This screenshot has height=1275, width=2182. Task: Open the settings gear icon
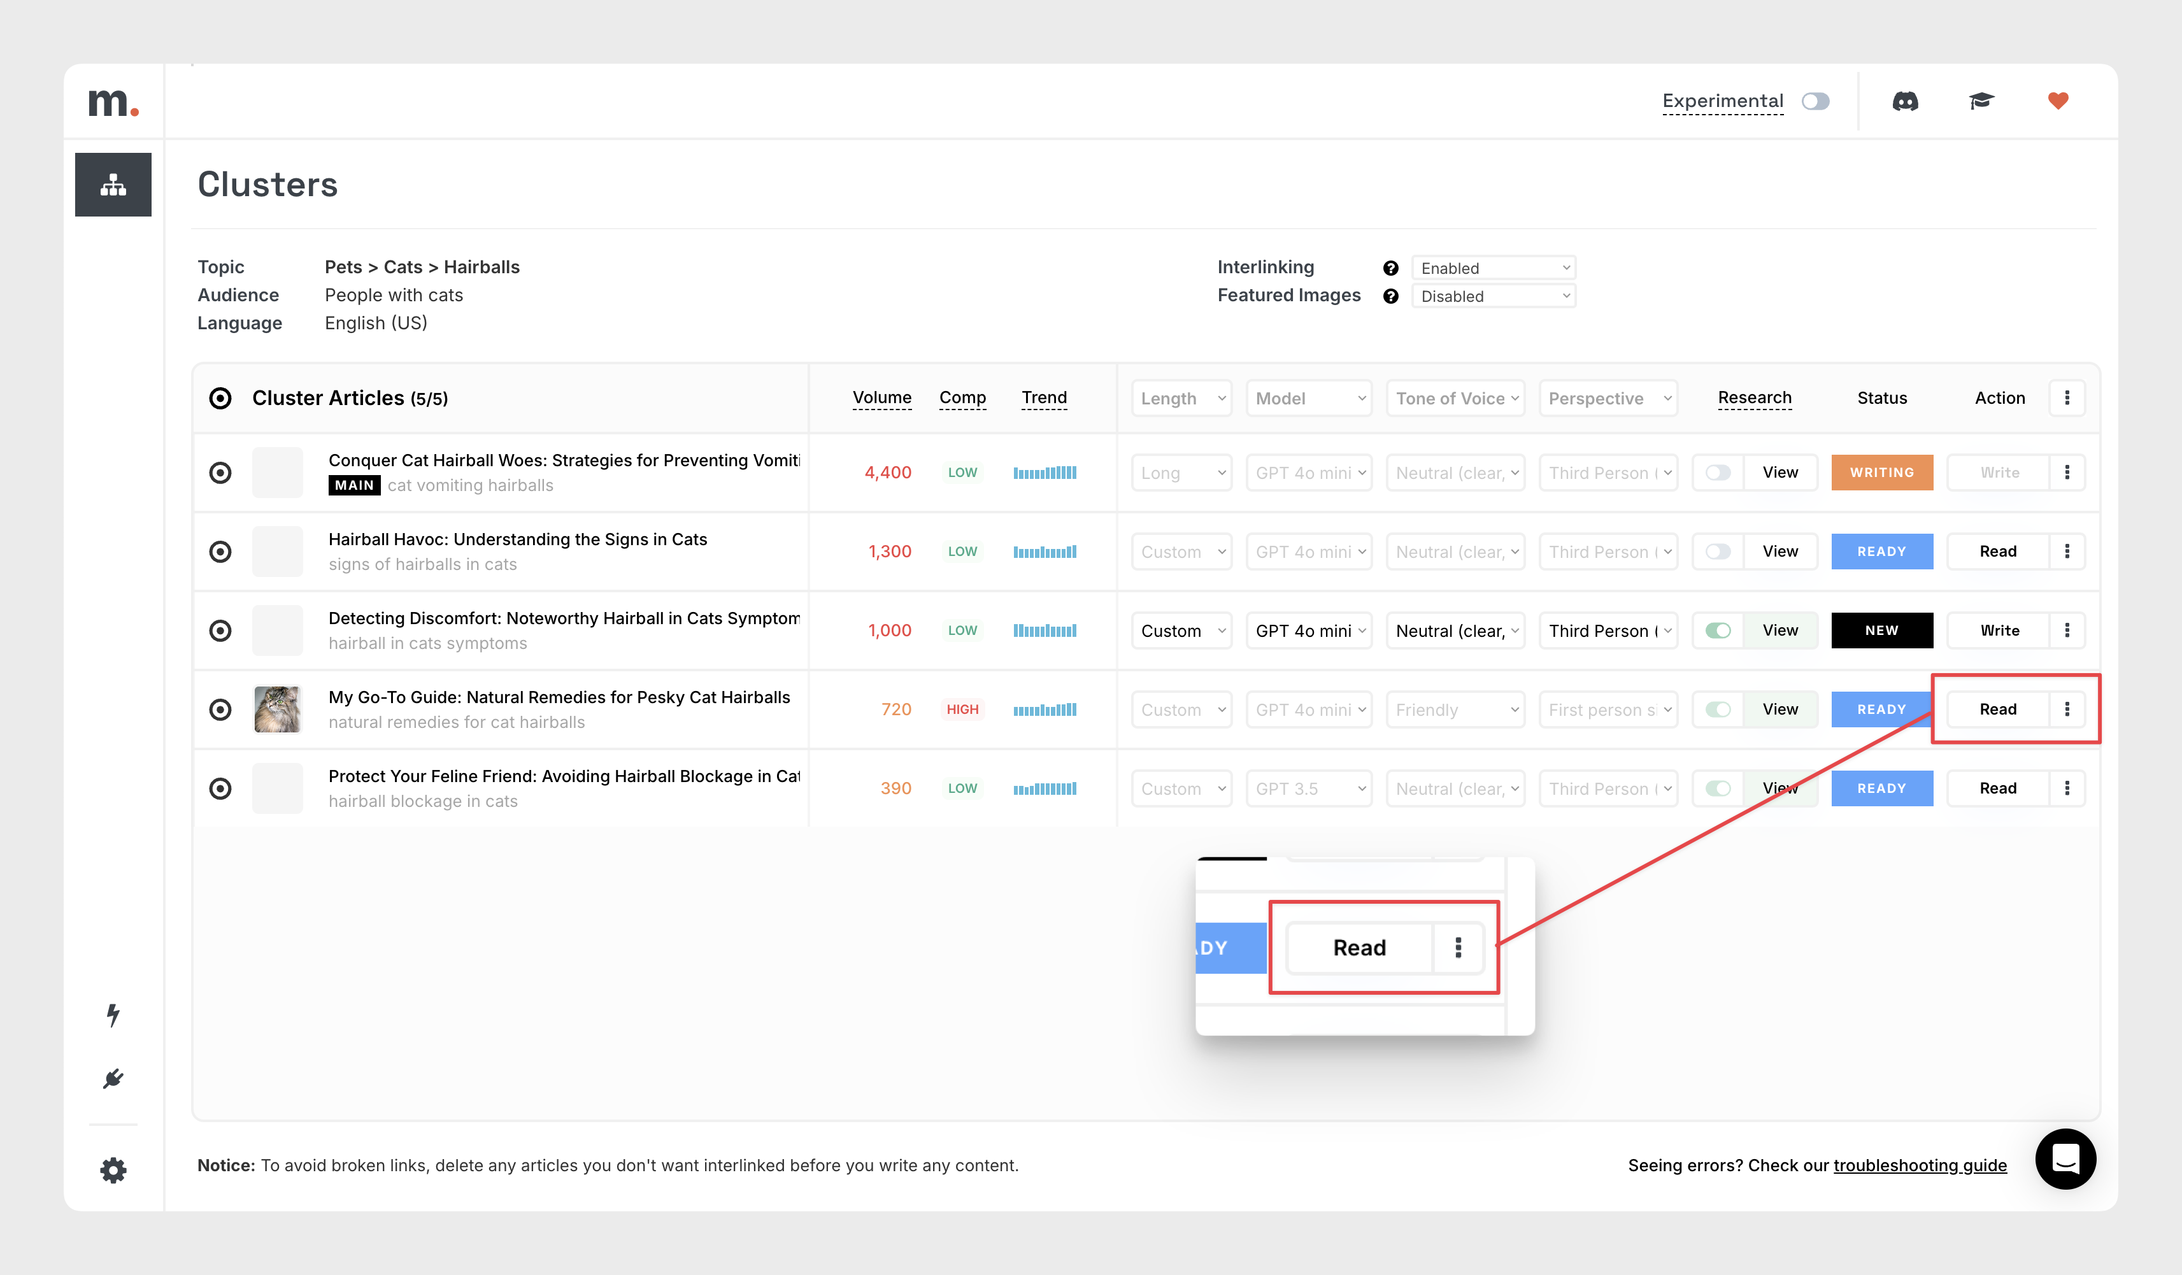113,1171
